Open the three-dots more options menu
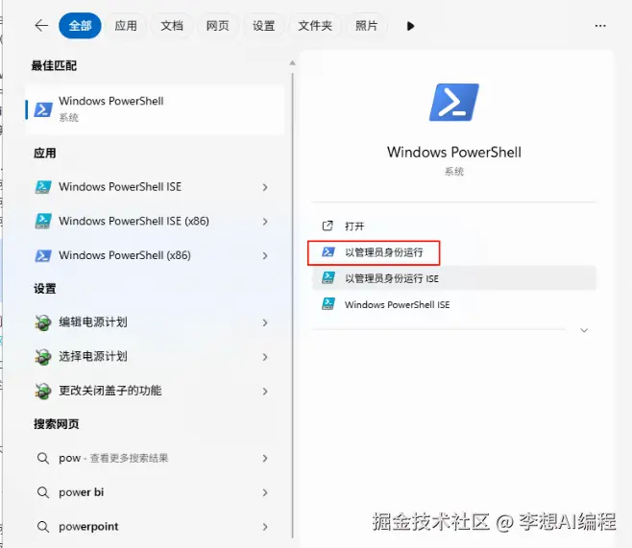The height and width of the screenshot is (548, 632). [600, 26]
